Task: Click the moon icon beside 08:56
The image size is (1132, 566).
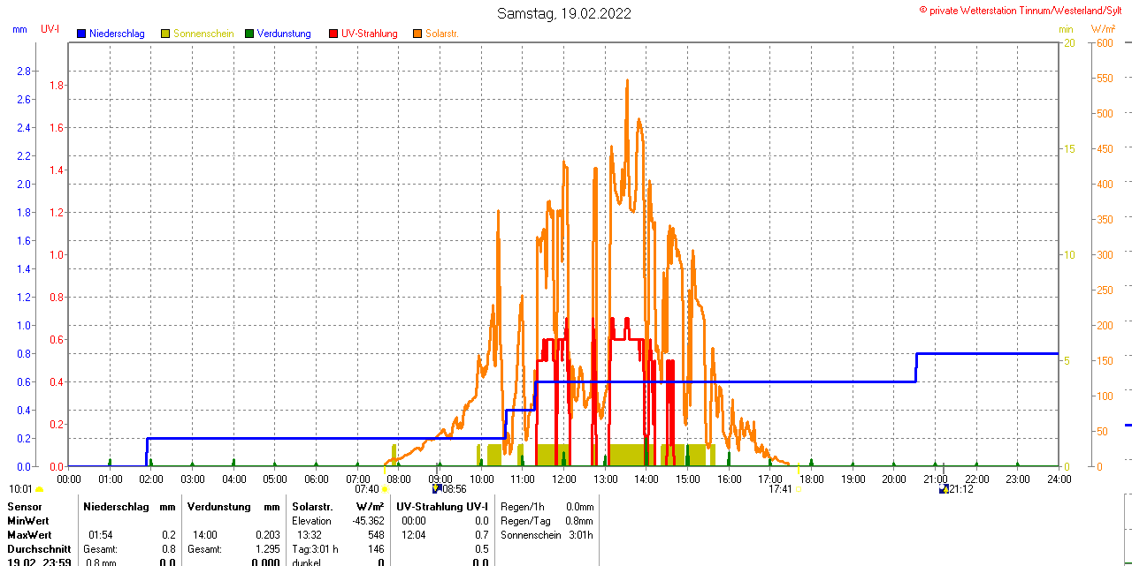Action: [x=436, y=488]
